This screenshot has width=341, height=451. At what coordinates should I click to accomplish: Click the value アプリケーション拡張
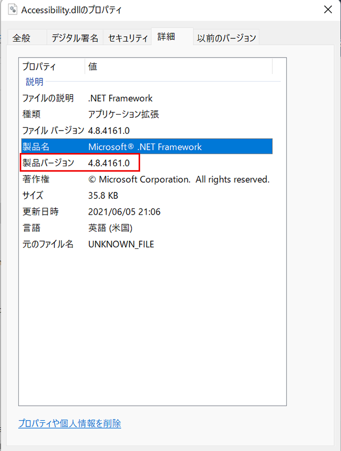click(x=124, y=114)
